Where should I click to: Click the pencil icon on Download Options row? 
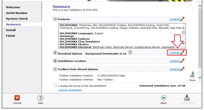pos(182,53)
